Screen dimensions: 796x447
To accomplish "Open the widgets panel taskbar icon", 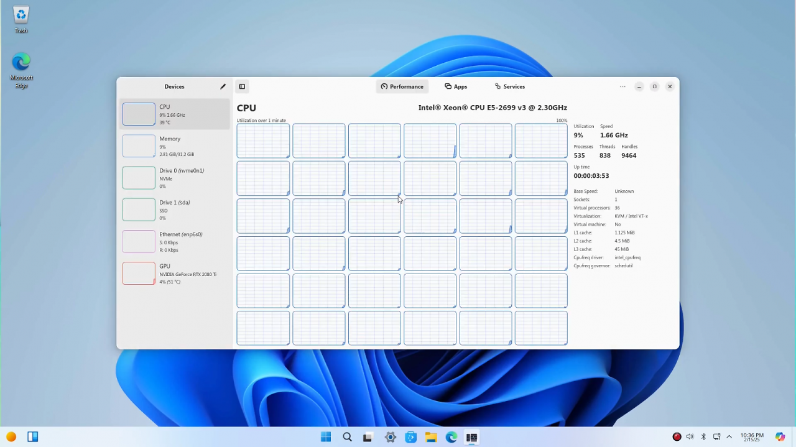I will [x=33, y=437].
